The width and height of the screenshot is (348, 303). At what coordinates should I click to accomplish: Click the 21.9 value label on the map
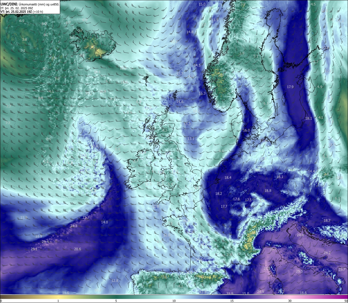(230, 293)
